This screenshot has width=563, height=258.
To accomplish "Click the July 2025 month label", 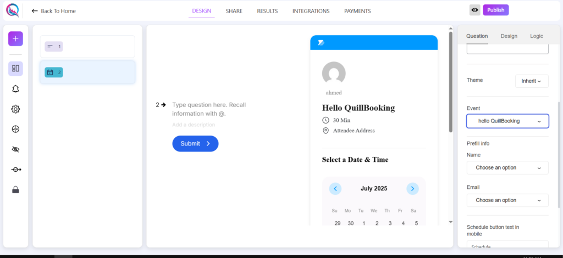I will (374, 188).
